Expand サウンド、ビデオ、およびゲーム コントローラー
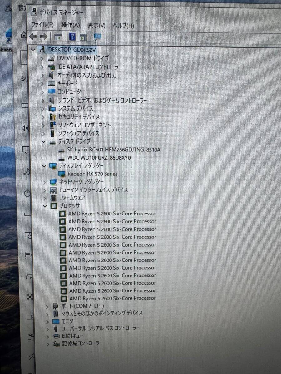 (x=43, y=100)
